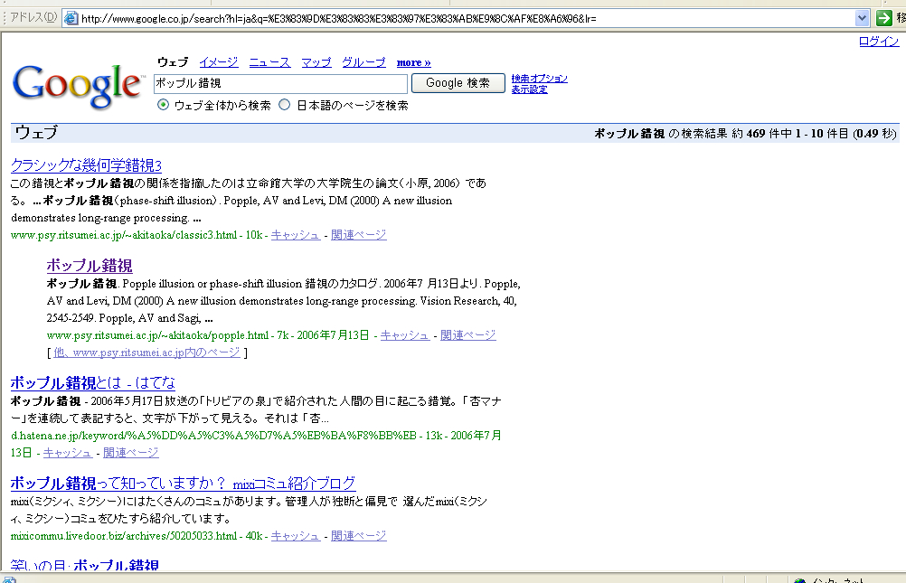Image resolution: width=906 pixels, height=583 pixels.
Task: Open the 検索オプション link
Action: point(539,79)
